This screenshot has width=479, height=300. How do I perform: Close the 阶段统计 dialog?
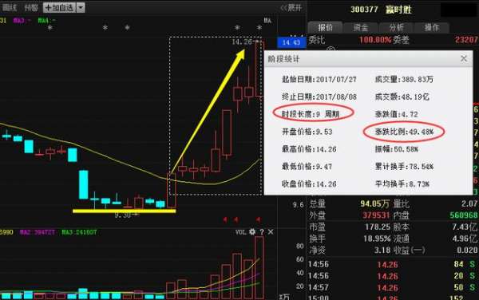point(464,58)
